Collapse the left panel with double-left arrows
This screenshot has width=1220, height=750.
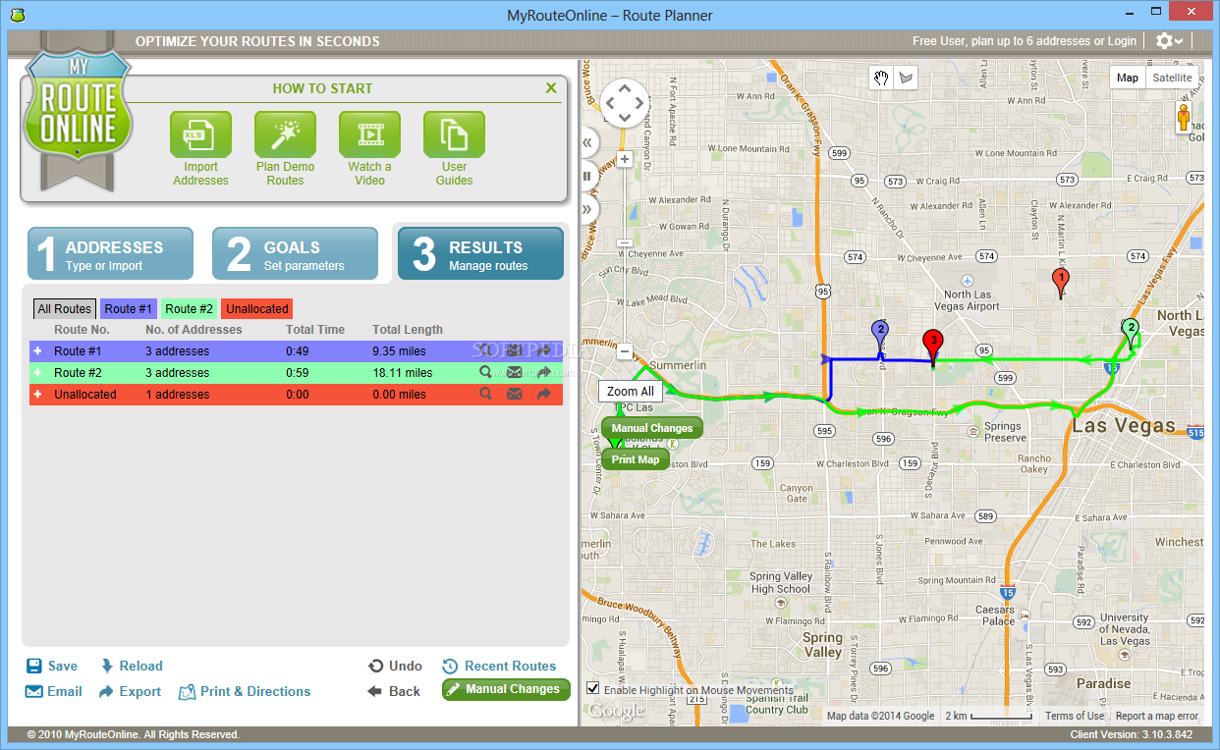tap(587, 142)
